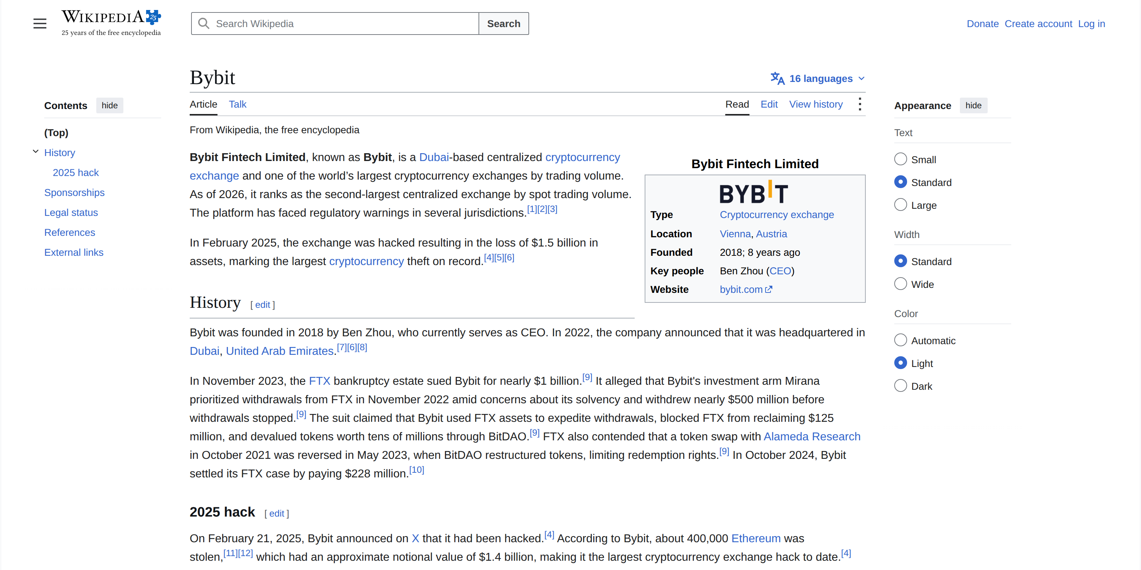
Task: Choose Dark color mode
Action: (900, 386)
